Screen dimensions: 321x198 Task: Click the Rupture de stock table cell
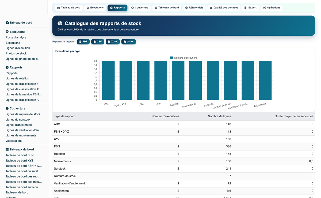[65, 176]
